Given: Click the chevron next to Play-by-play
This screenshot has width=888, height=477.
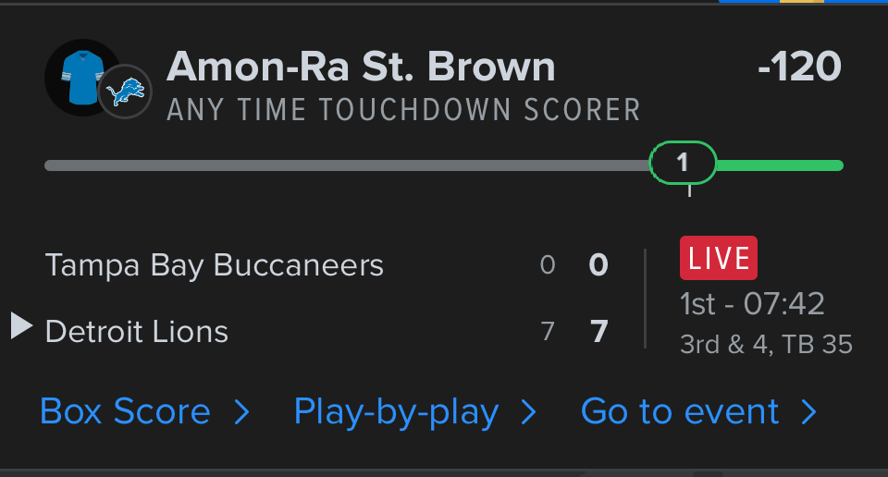Looking at the screenshot, I should point(528,412).
